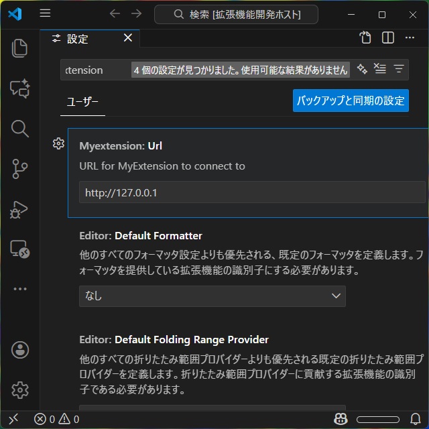Click the Manage gear in activity bar
429x429 pixels.
coord(19,389)
